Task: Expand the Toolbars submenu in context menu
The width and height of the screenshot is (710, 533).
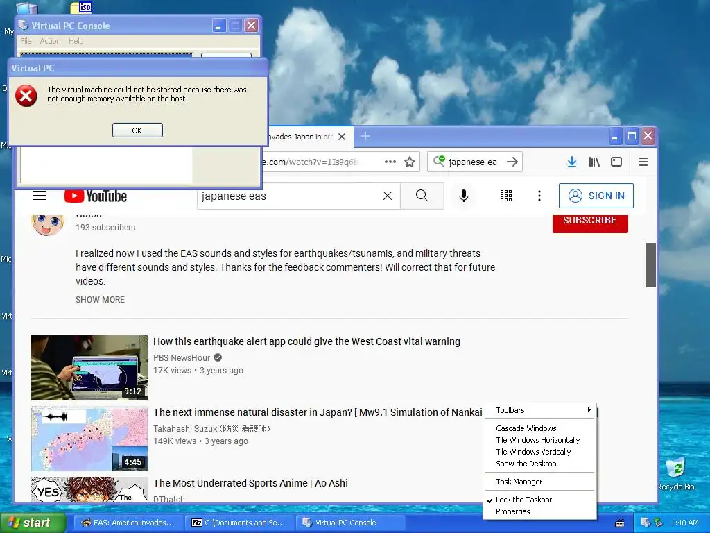Action: (539, 410)
